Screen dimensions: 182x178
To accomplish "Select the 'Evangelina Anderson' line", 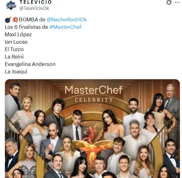I will (x=30, y=64).
